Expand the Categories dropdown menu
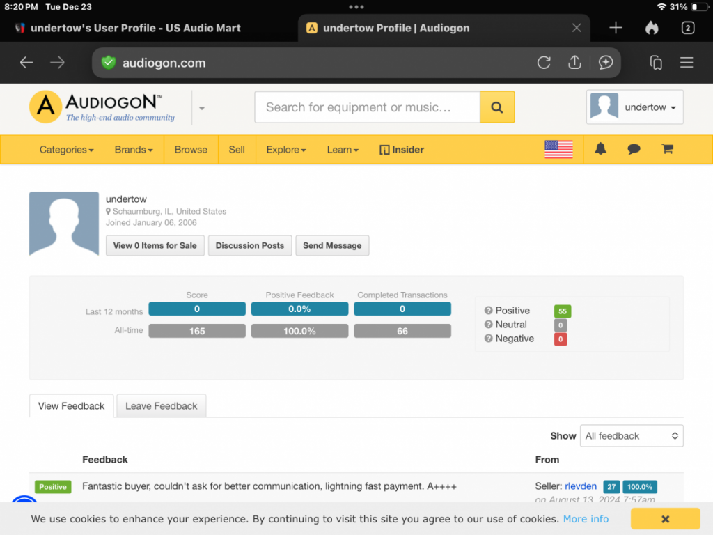Viewport: 713px width, 535px height. [x=66, y=150]
